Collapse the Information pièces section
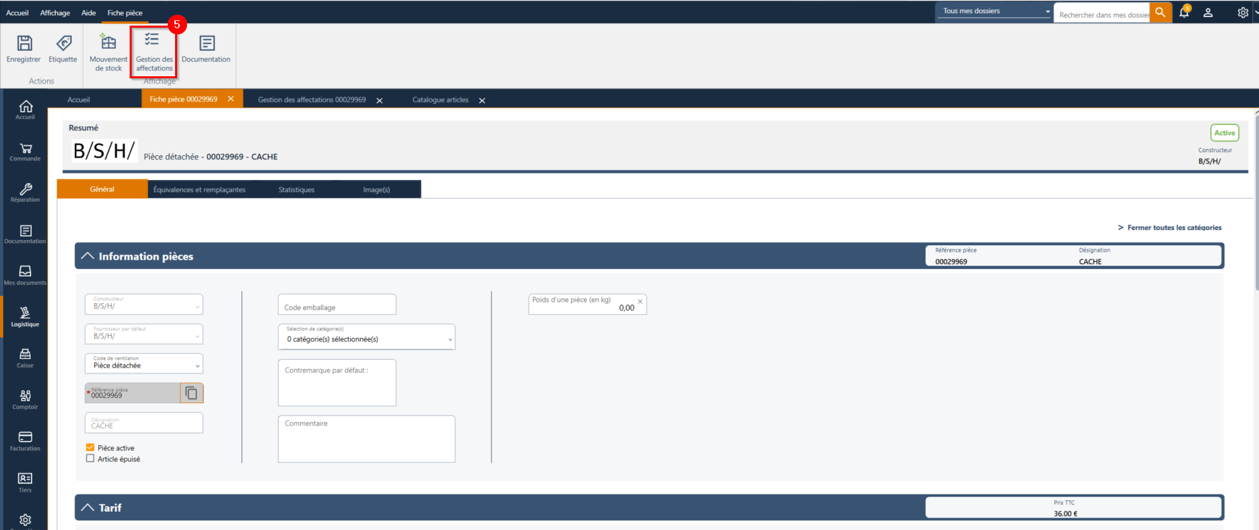 [88, 256]
